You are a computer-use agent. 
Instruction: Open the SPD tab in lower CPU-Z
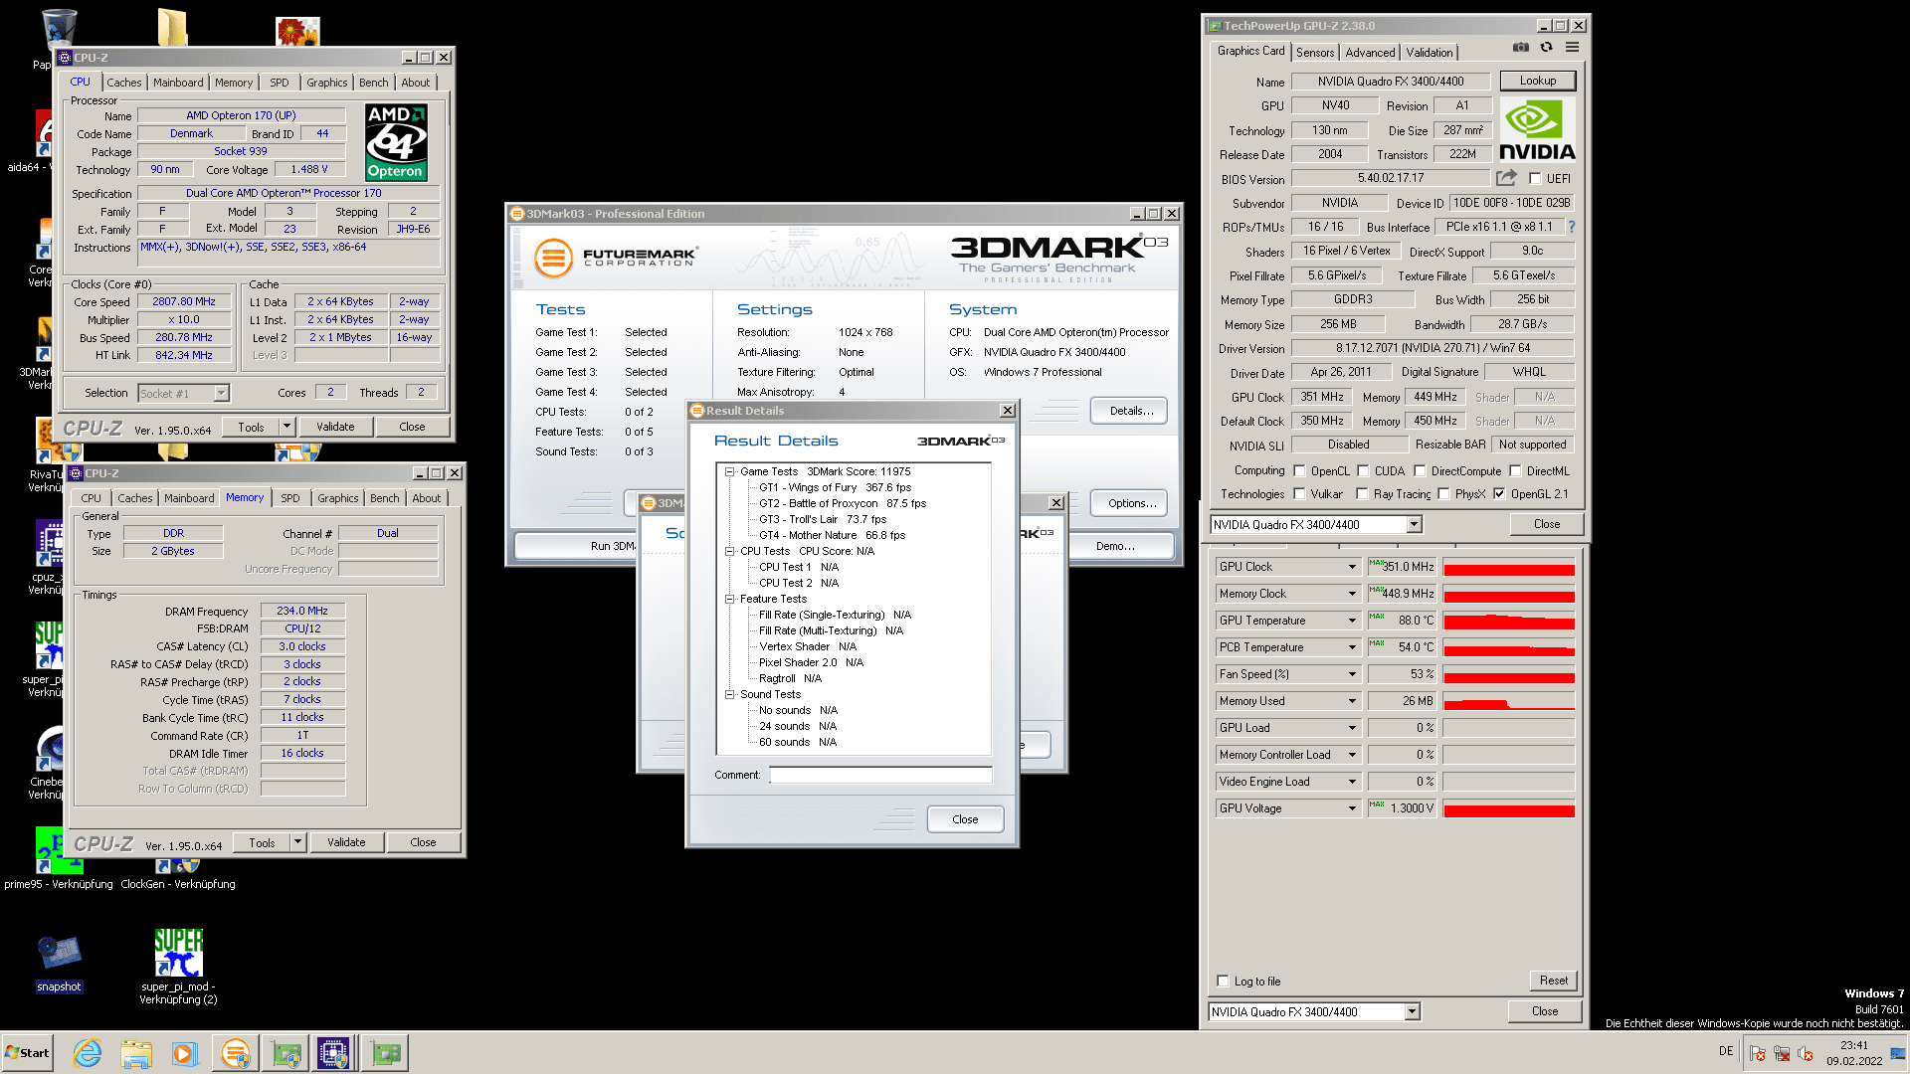coord(290,498)
